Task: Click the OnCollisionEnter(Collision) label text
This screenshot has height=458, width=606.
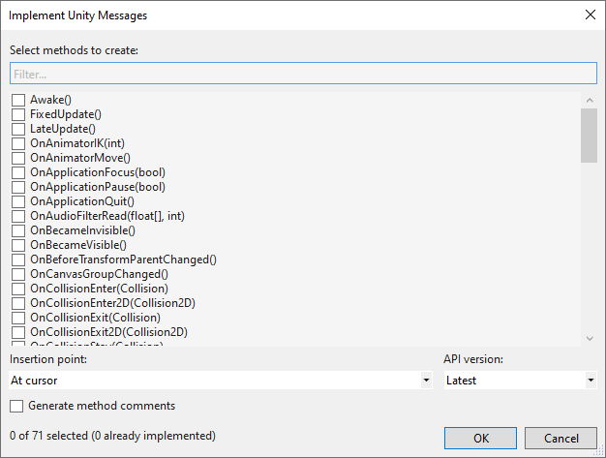Action: 100,289
